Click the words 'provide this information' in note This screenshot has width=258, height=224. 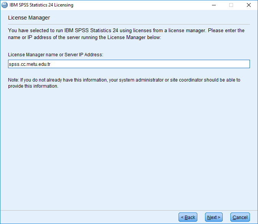coord(33,86)
